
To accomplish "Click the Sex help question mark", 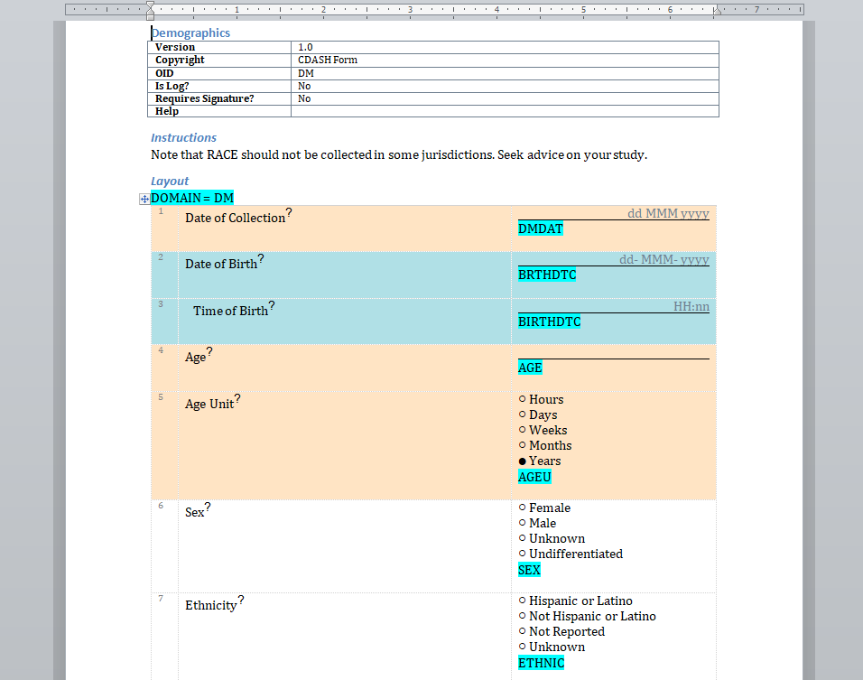I will [x=208, y=508].
